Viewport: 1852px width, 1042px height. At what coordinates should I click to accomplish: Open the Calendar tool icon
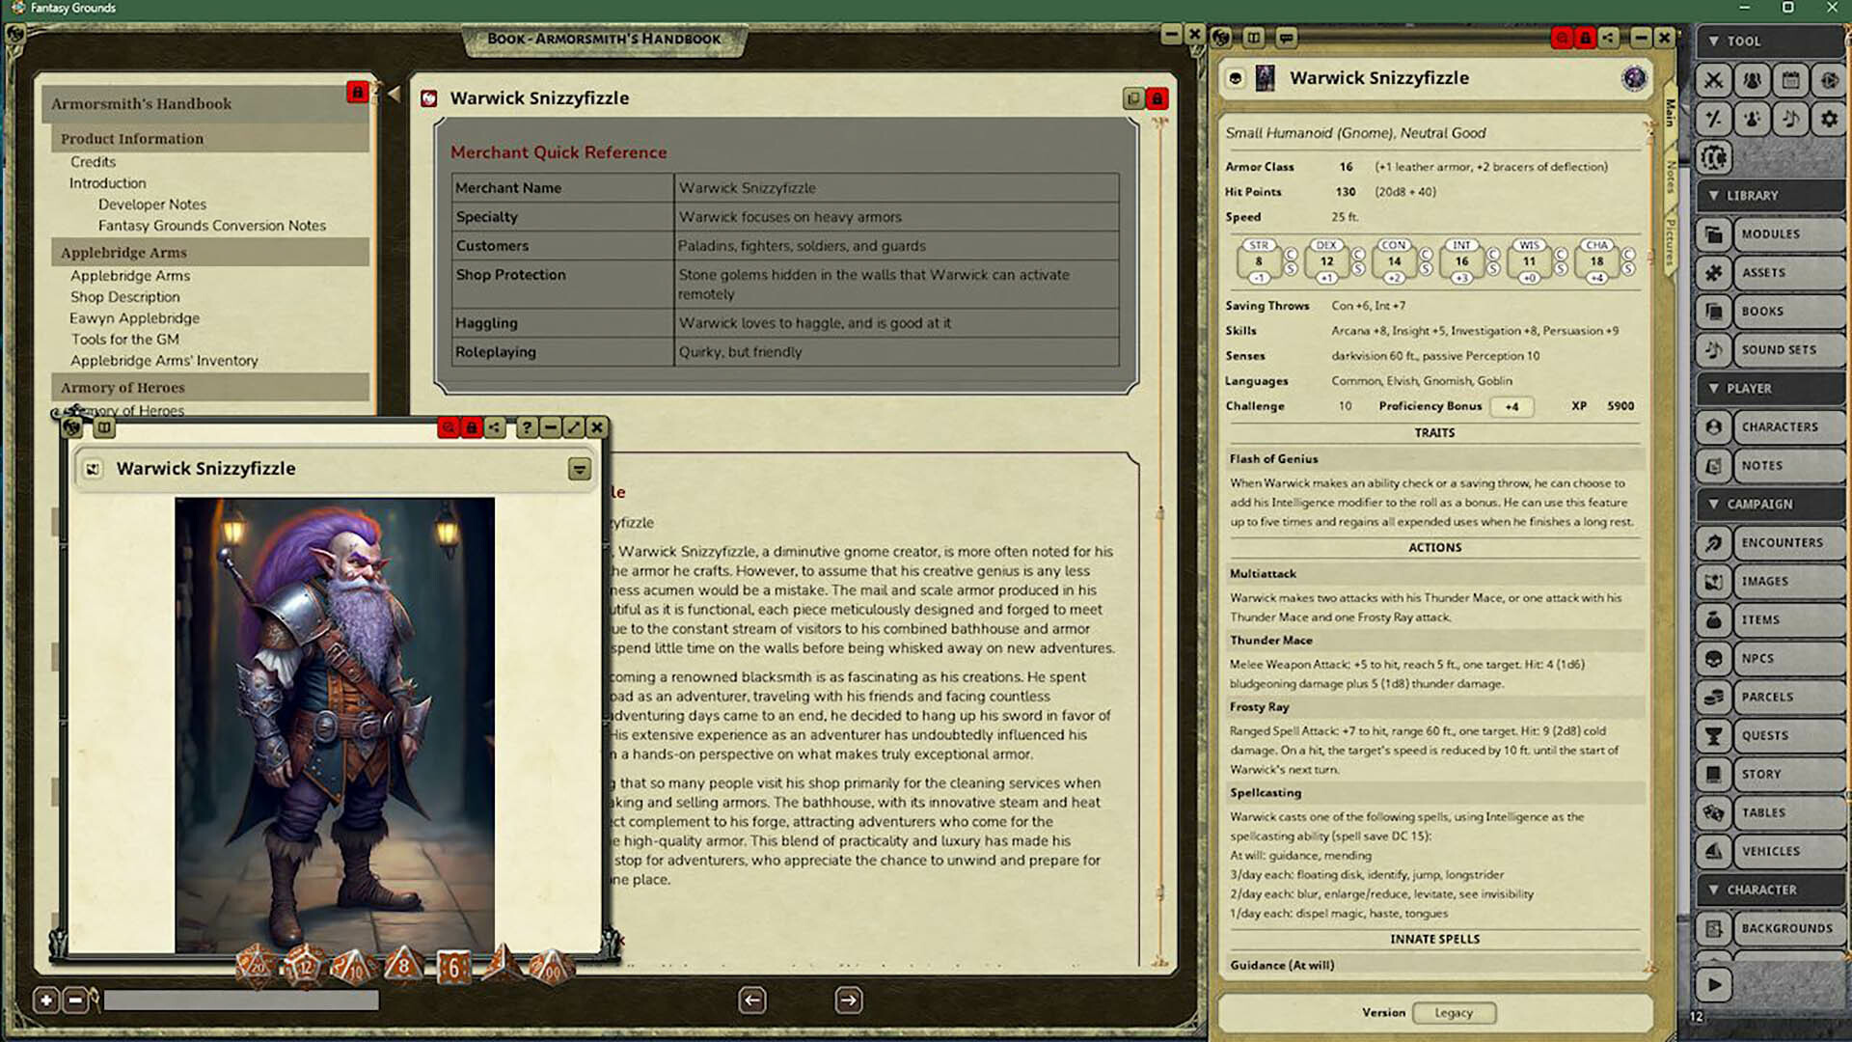[1791, 81]
